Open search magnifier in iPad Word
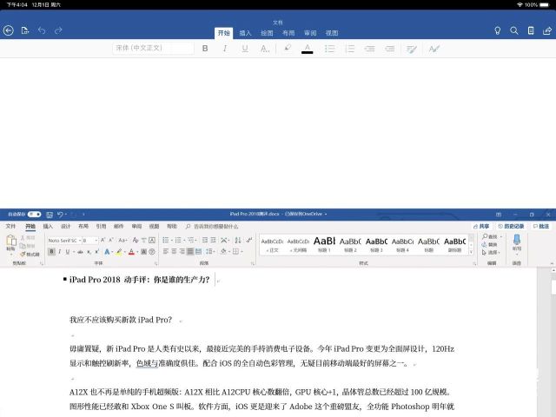Screen dimensions: 556x417 click(x=513, y=30)
